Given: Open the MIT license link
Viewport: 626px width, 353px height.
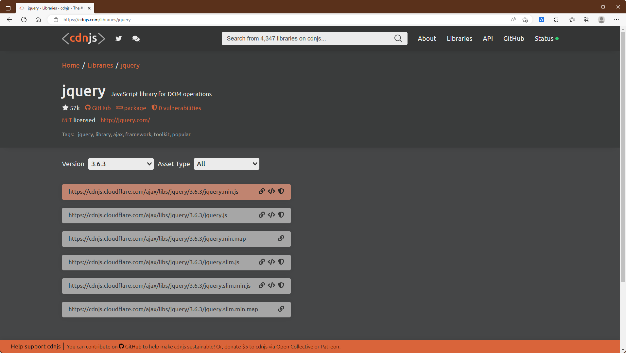Looking at the screenshot, I should pos(67,120).
